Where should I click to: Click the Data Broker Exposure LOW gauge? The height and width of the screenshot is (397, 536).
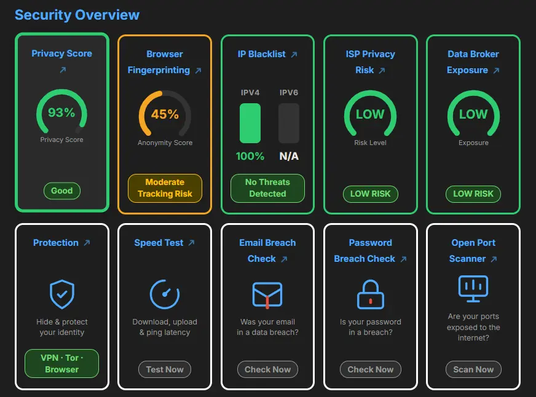tap(473, 114)
